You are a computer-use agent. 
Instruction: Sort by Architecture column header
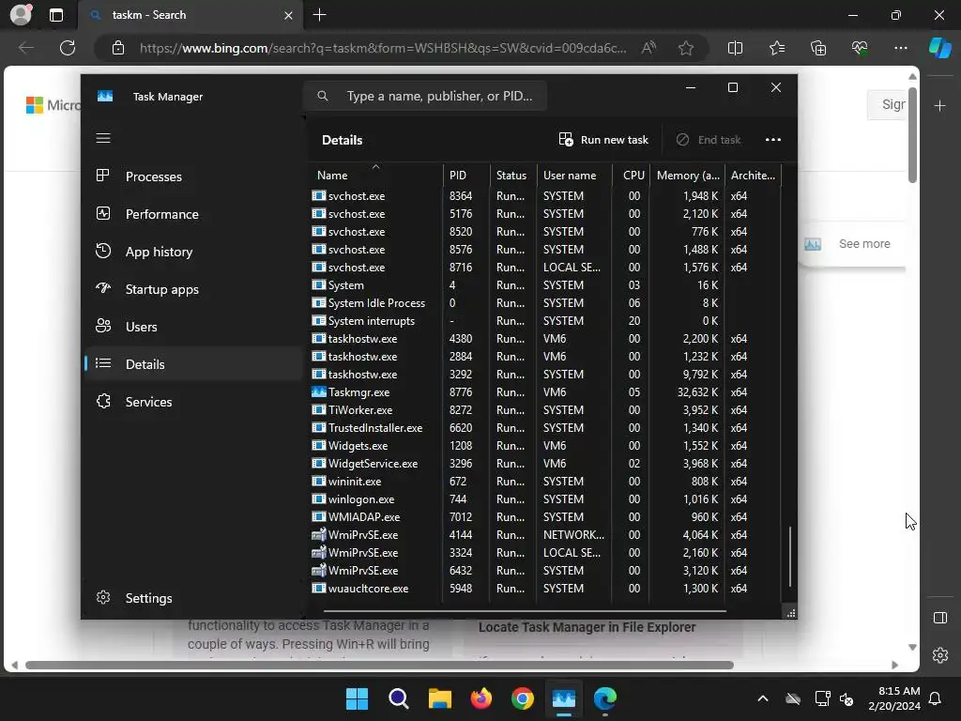(754, 176)
